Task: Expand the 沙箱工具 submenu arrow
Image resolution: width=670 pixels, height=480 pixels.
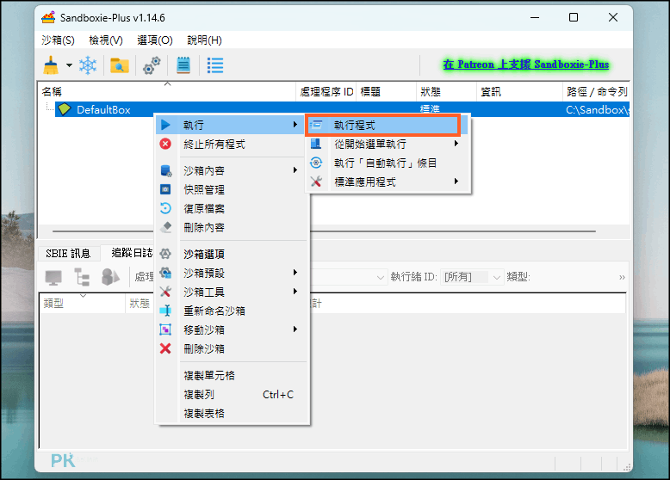Action: (x=295, y=292)
